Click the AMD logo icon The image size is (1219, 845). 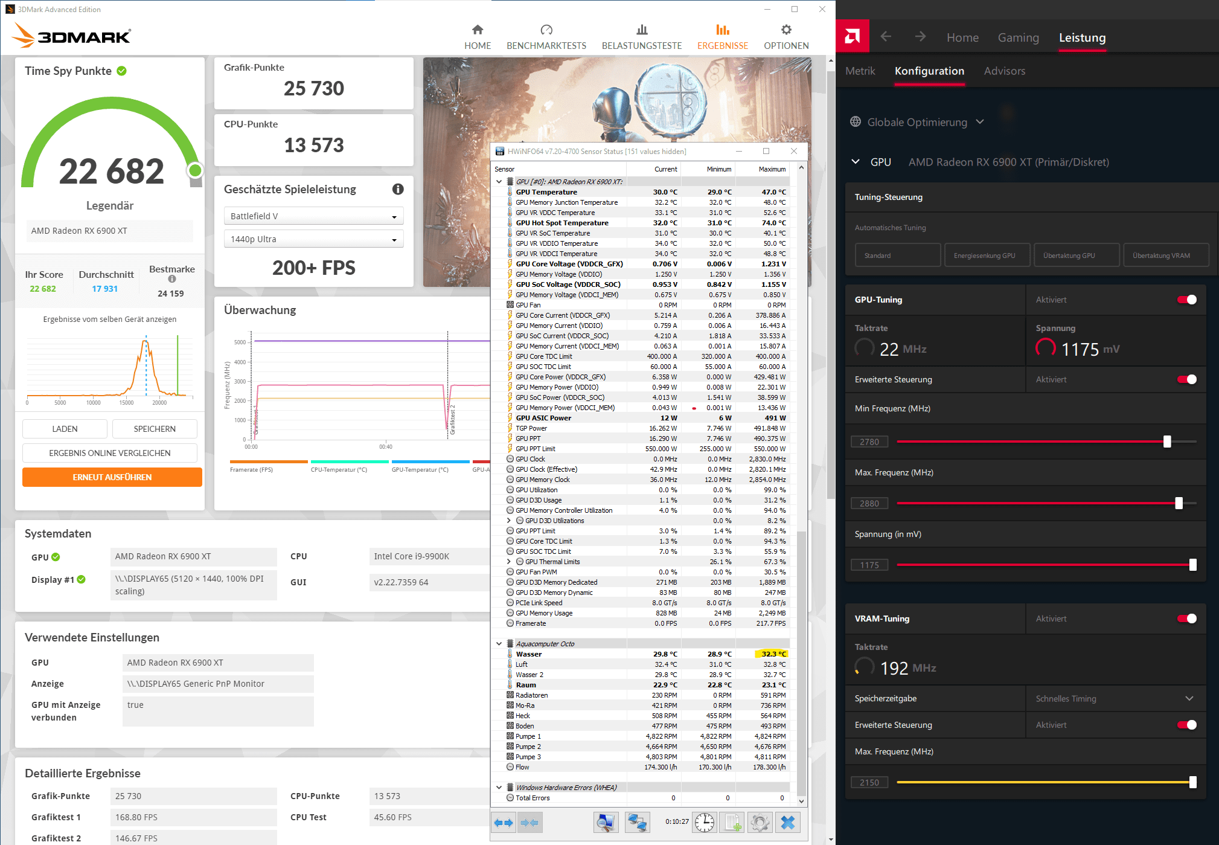(x=853, y=36)
